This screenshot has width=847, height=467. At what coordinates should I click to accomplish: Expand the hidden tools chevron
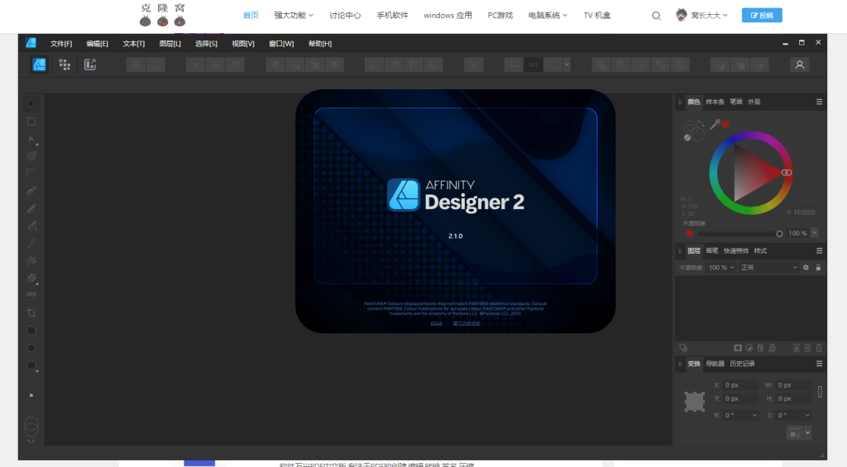tap(31, 395)
